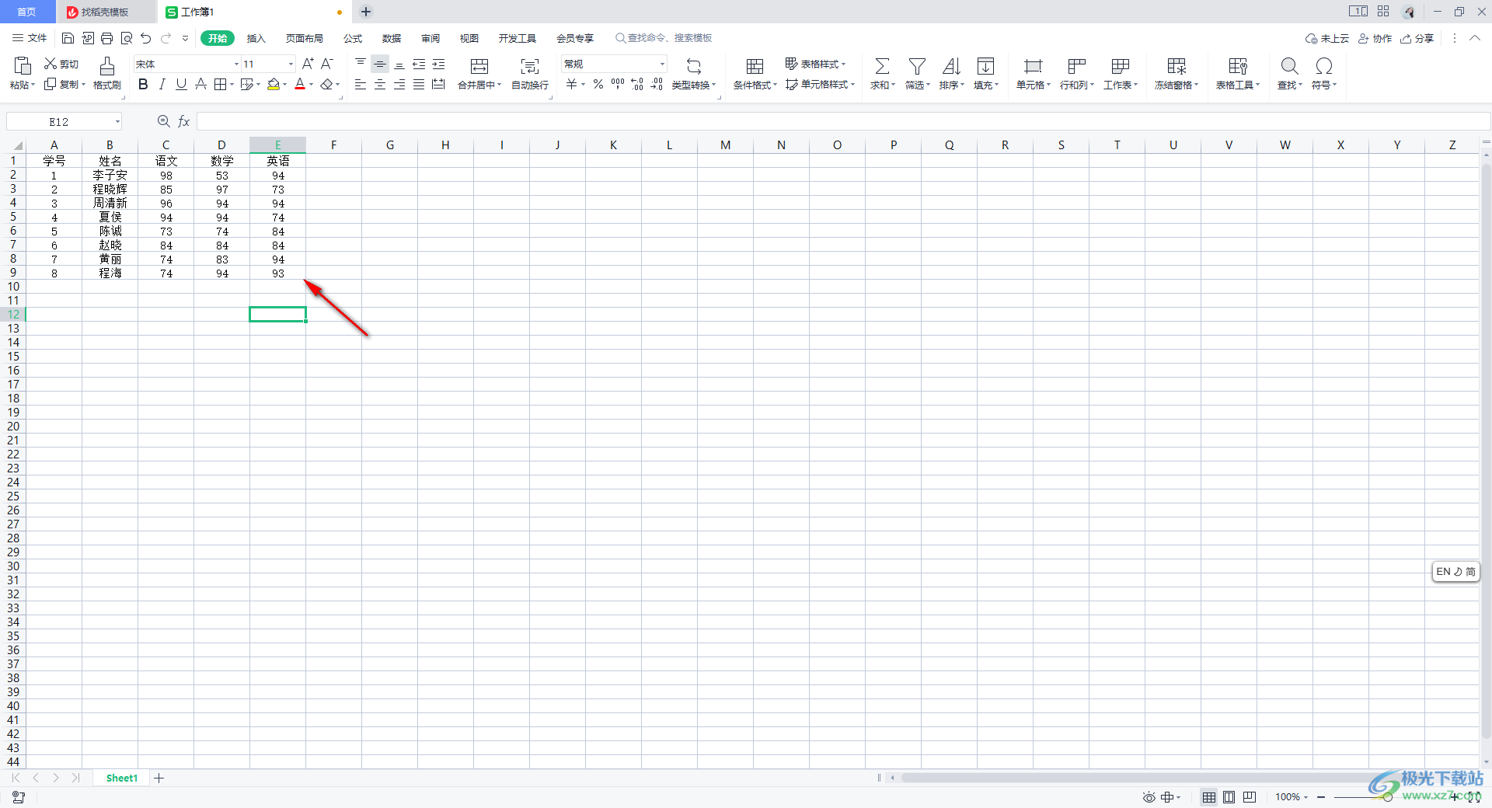Click the Find (查找) magnifier icon
The height and width of the screenshot is (808, 1492).
tap(1289, 66)
